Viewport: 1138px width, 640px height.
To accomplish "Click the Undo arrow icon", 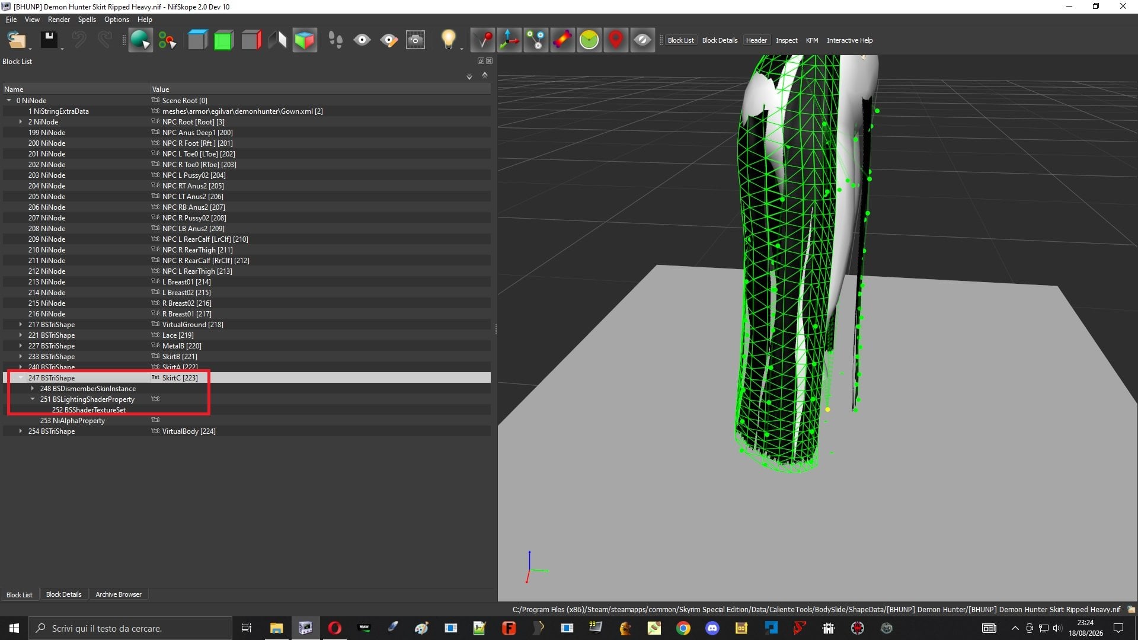I will tap(79, 40).
